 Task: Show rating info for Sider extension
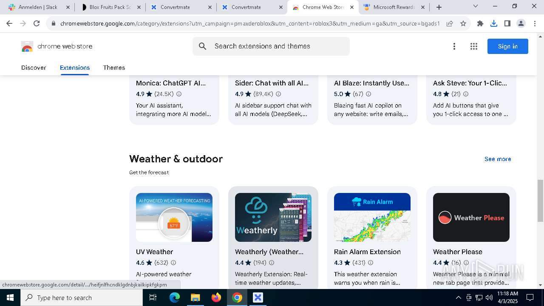click(x=278, y=94)
